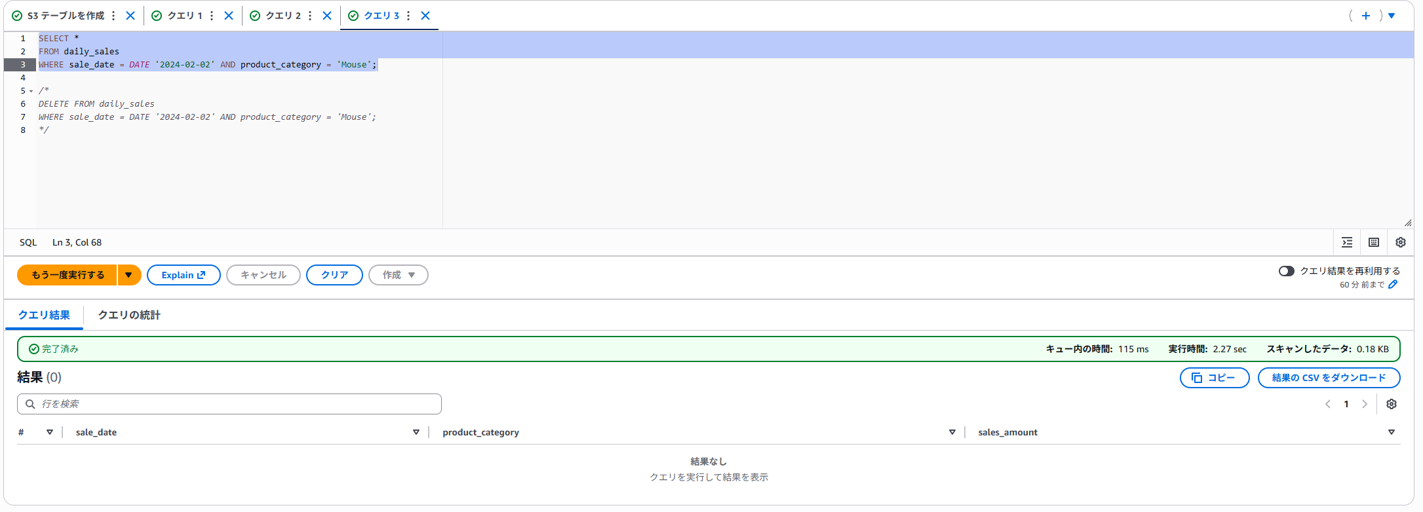Open options menu for クエリ 1 tab
This screenshot has width=1423, height=512.
point(212,16)
